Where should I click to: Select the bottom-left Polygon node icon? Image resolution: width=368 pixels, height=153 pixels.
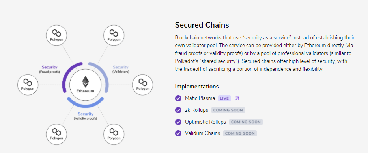(56, 134)
